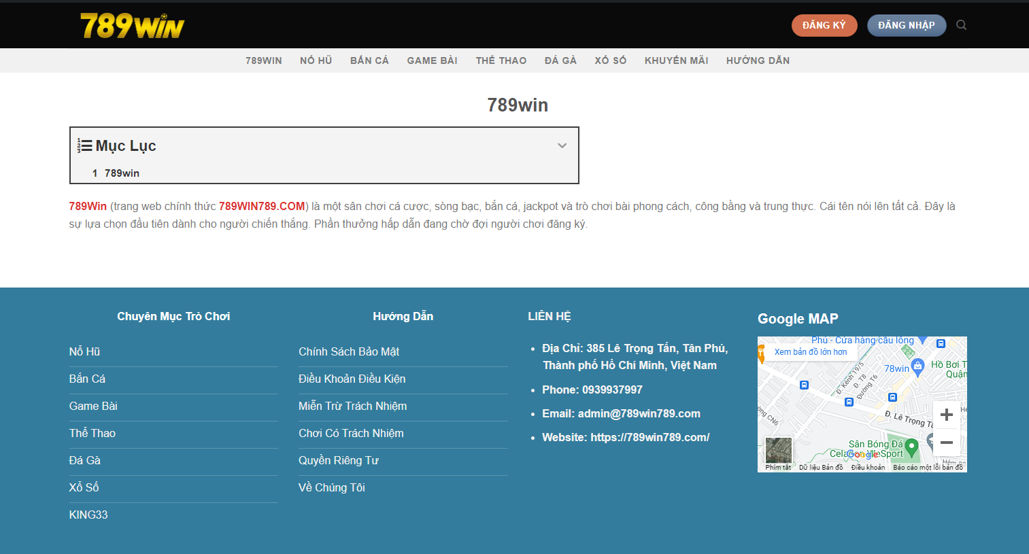Open the ĐÁ GÀ nav menu
Image resolution: width=1029 pixels, height=554 pixels.
pos(560,60)
